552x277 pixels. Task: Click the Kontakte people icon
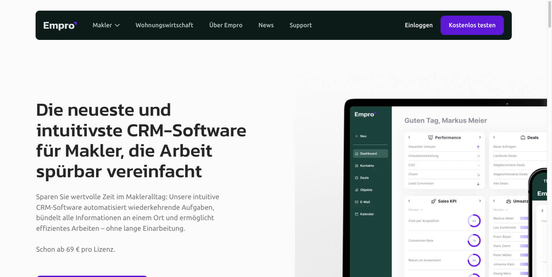pyautogui.click(x=356, y=166)
